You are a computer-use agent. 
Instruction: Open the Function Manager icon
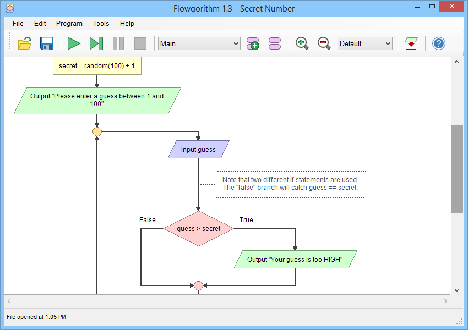point(274,43)
